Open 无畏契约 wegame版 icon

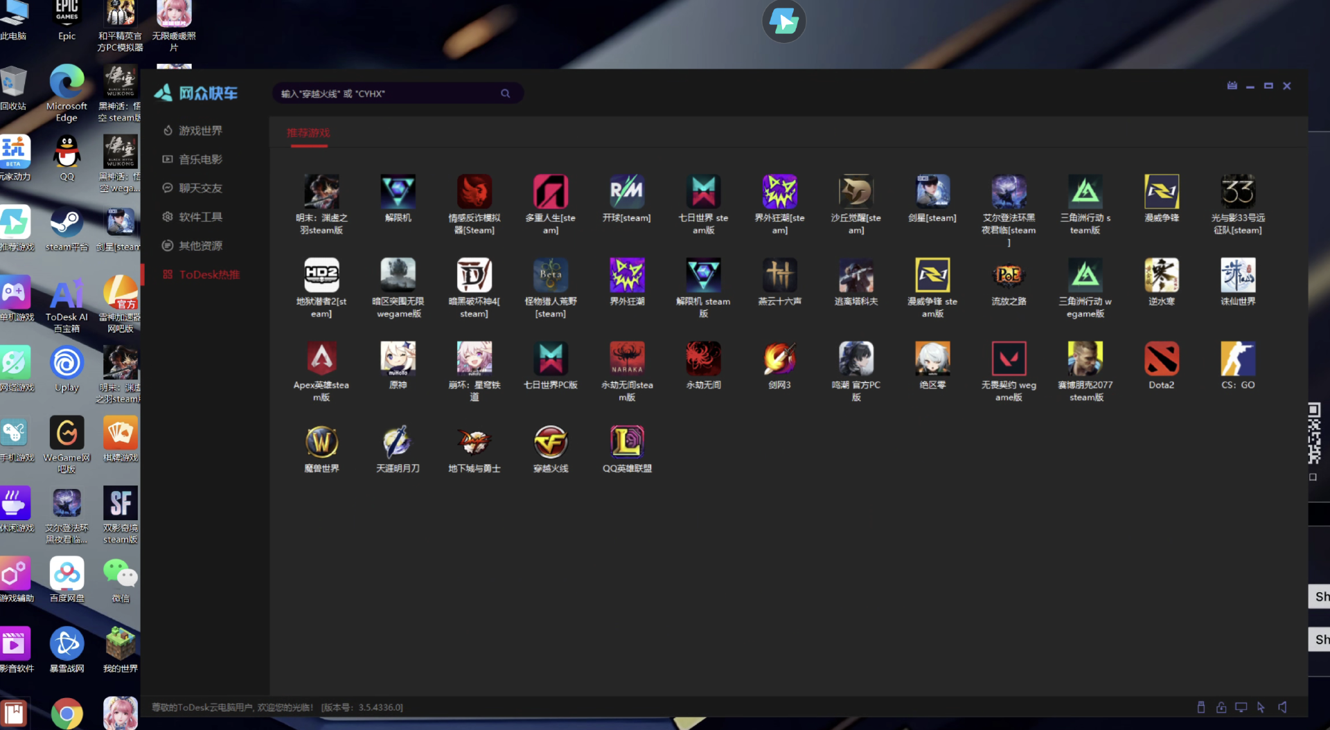[x=1009, y=359]
